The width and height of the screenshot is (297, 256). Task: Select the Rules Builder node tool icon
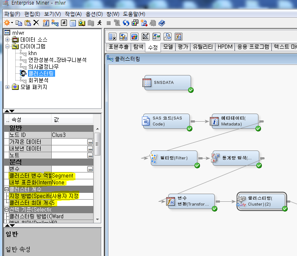tap(167, 36)
